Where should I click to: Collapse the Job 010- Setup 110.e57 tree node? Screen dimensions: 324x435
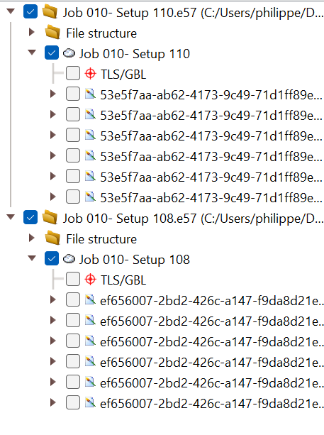click(11, 11)
